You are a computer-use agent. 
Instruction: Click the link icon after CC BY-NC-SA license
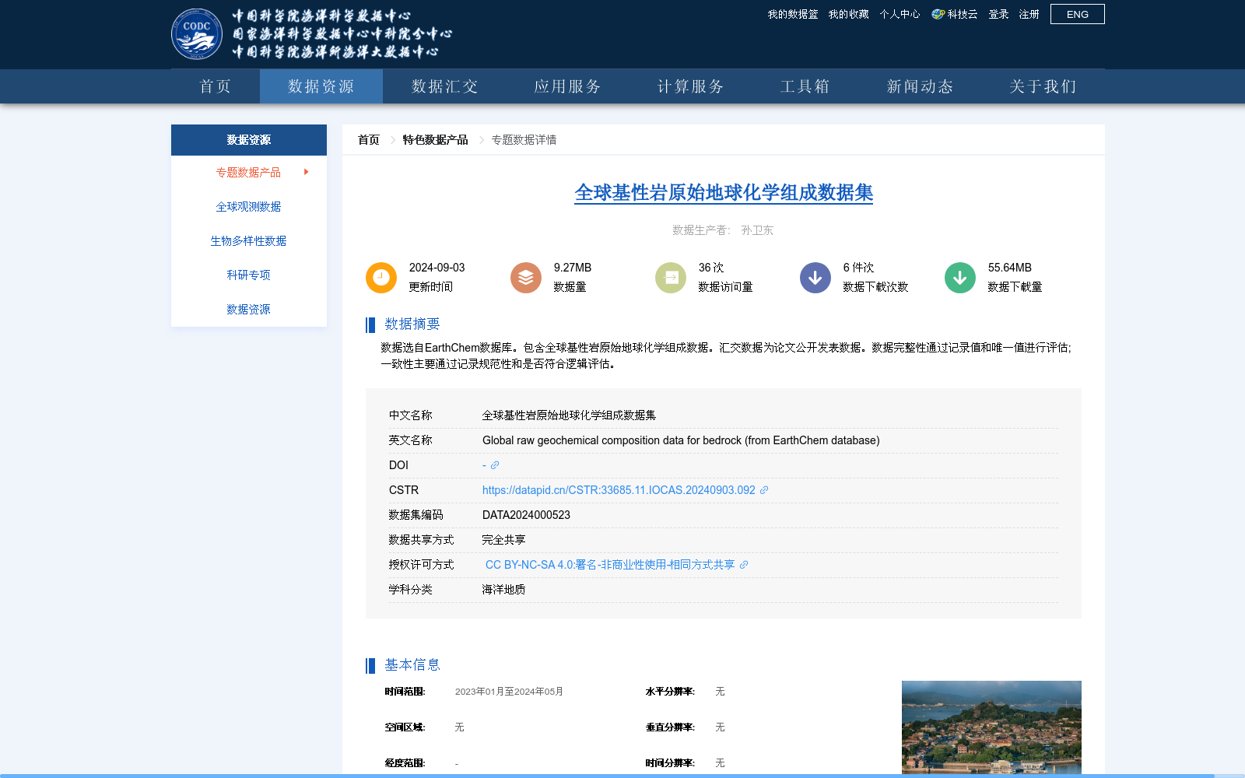[x=744, y=565]
